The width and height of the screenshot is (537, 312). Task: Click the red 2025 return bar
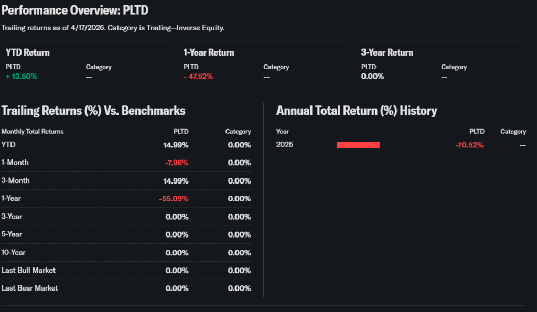click(x=358, y=145)
